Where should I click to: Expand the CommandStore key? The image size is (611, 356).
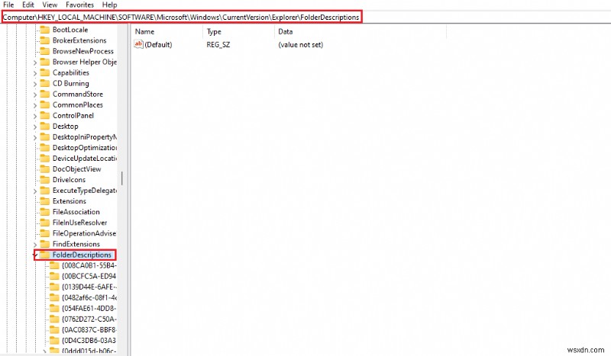pyautogui.click(x=35, y=95)
